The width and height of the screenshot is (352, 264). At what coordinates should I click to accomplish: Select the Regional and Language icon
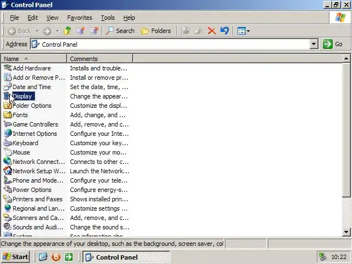pyautogui.click(x=8, y=208)
